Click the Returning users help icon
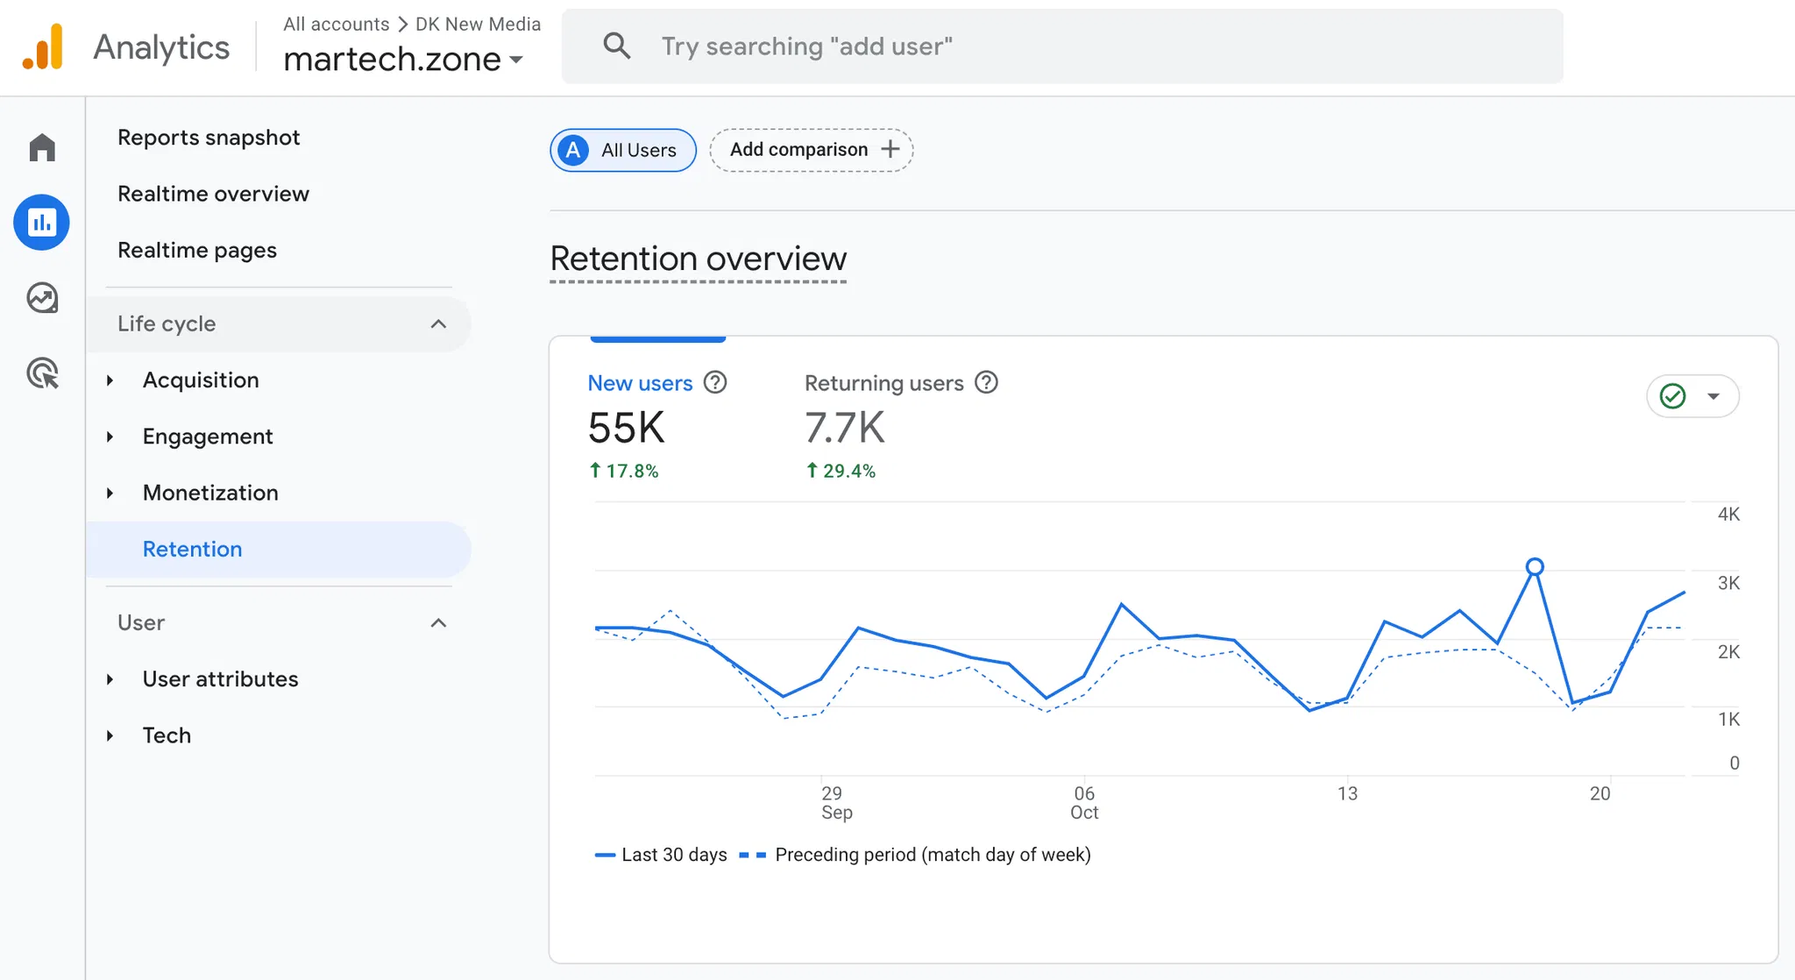The image size is (1795, 980). coord(986,383)
